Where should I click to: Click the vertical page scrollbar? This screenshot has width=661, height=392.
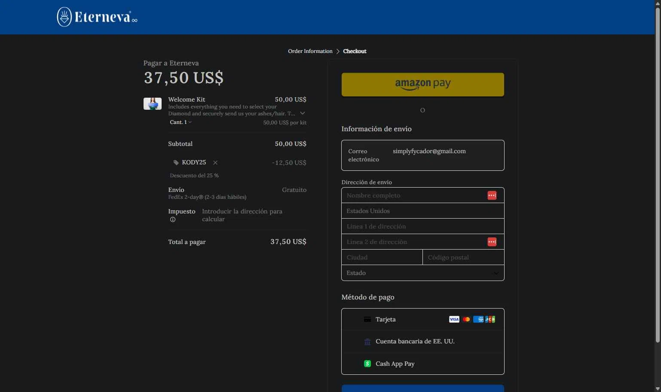click(658, 175)
